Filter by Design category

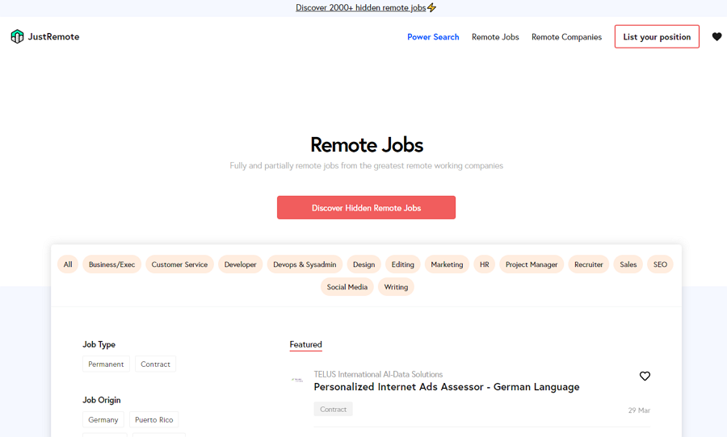(x=363, y=264)
